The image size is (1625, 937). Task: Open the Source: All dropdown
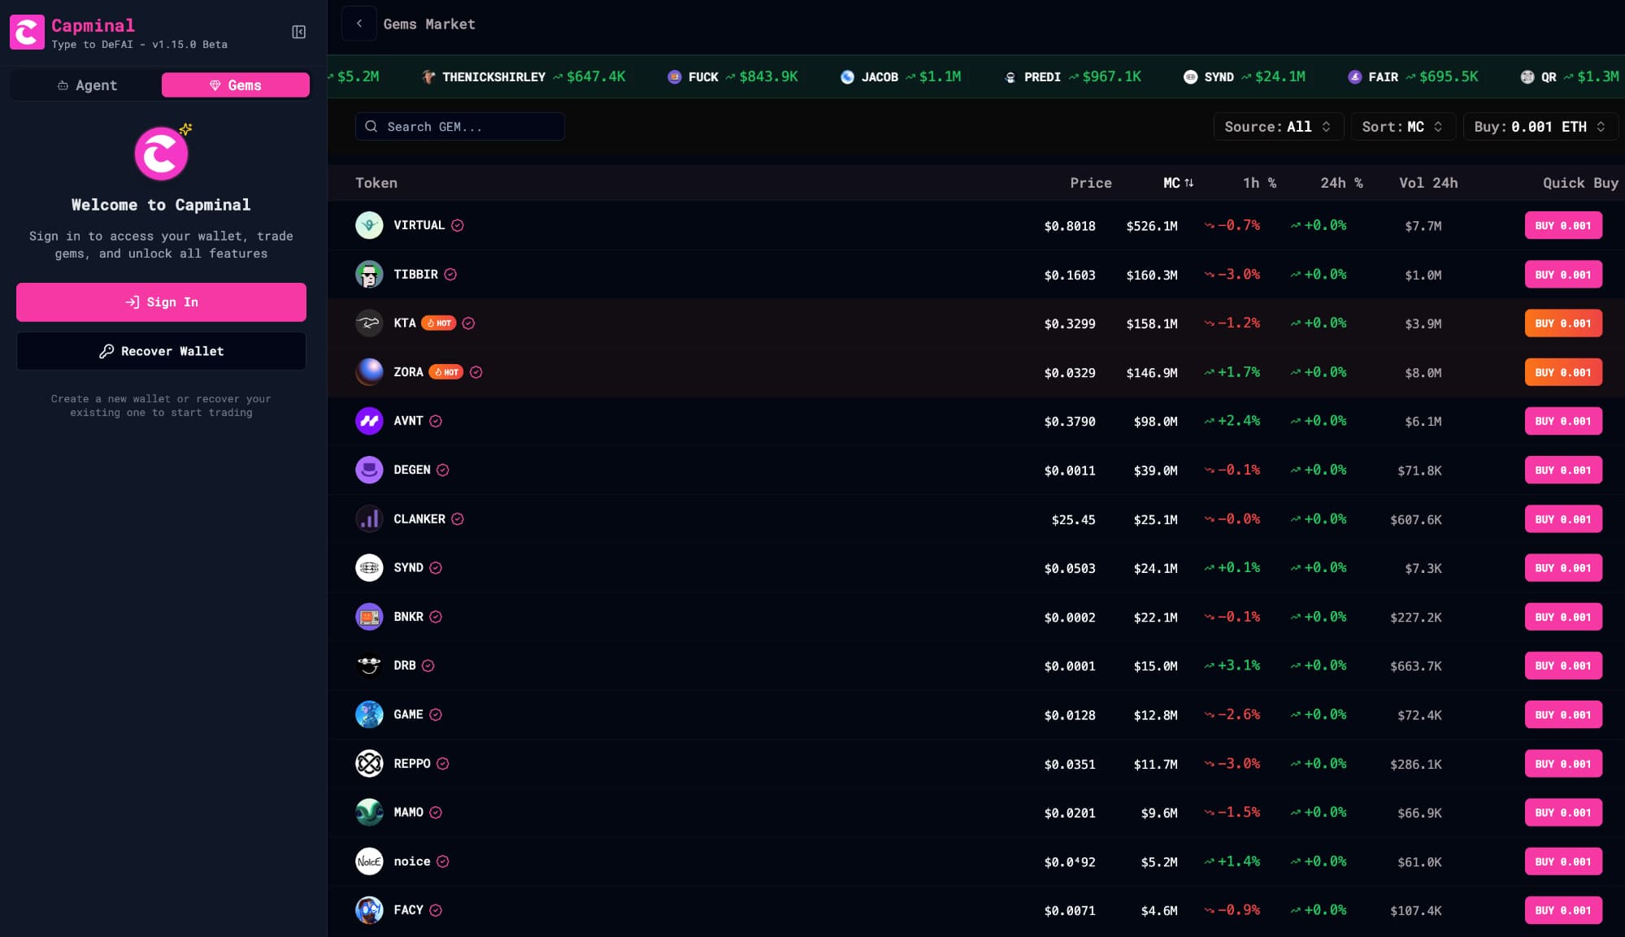pos(1277,127)
